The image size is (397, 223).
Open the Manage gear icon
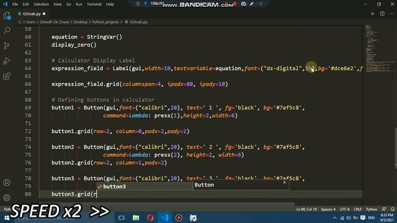point(7,198)
